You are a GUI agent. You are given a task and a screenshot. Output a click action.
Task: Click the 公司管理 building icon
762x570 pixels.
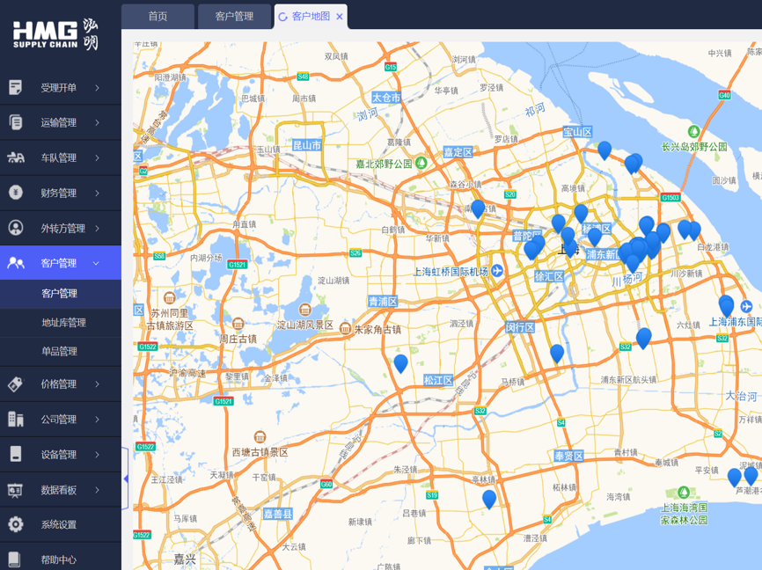click(x=16, y=419)
